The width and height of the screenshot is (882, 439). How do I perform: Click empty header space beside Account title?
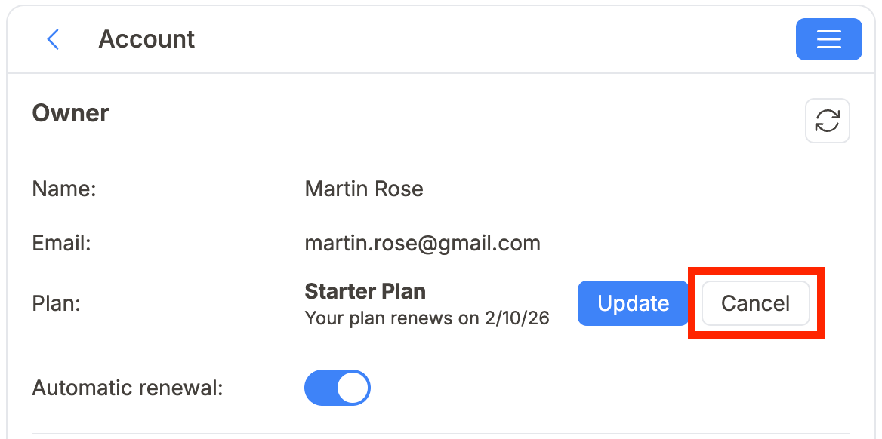pos(491,39)
